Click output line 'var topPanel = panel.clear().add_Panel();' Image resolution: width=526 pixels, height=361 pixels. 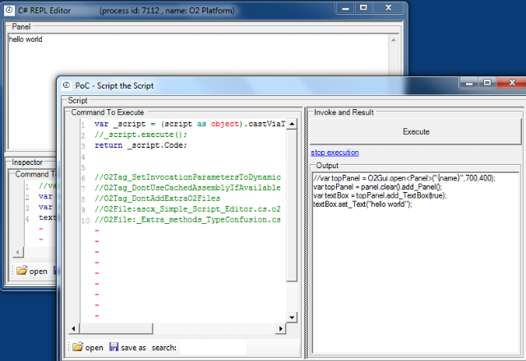pyautogui.click(x=377, y=187)
